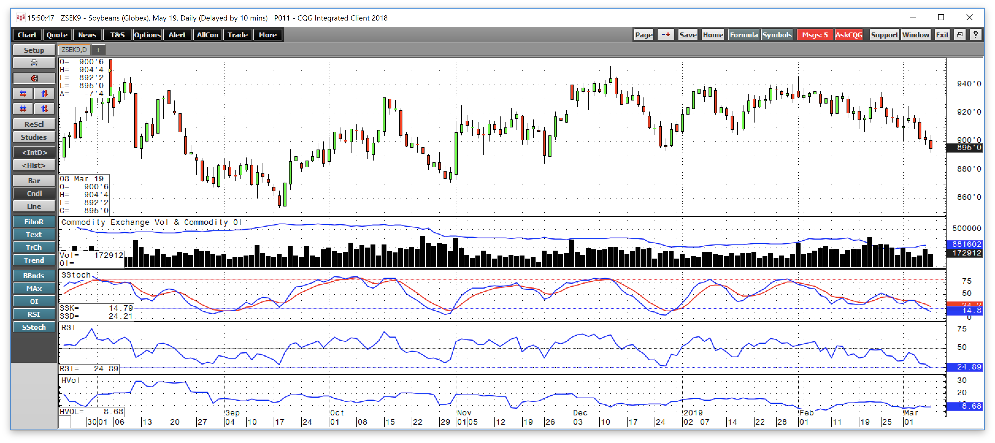995x443 pixels.
Task: Open the Studies dialog
Action: tap(34, 137)
